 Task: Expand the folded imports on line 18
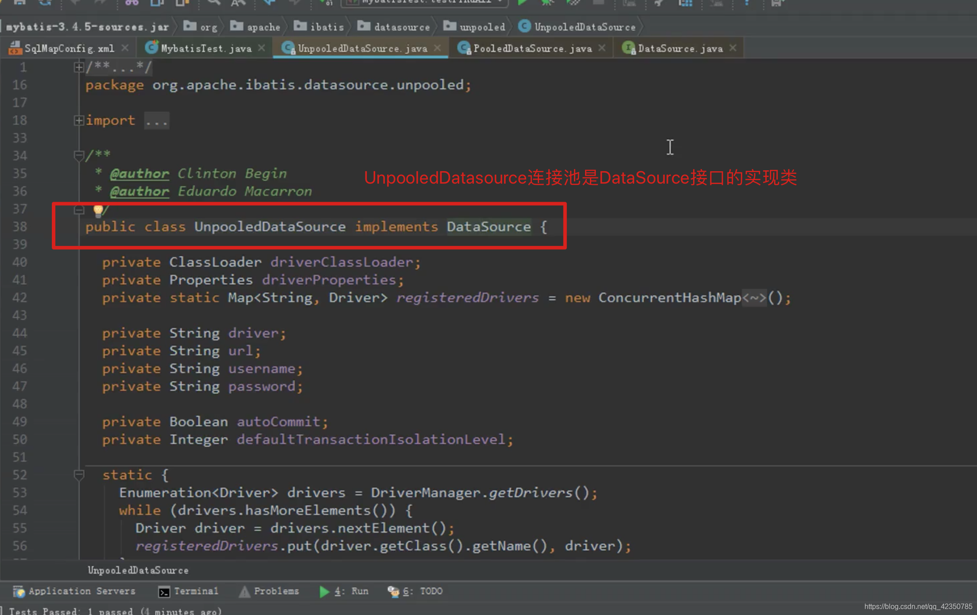coord(79,120)
